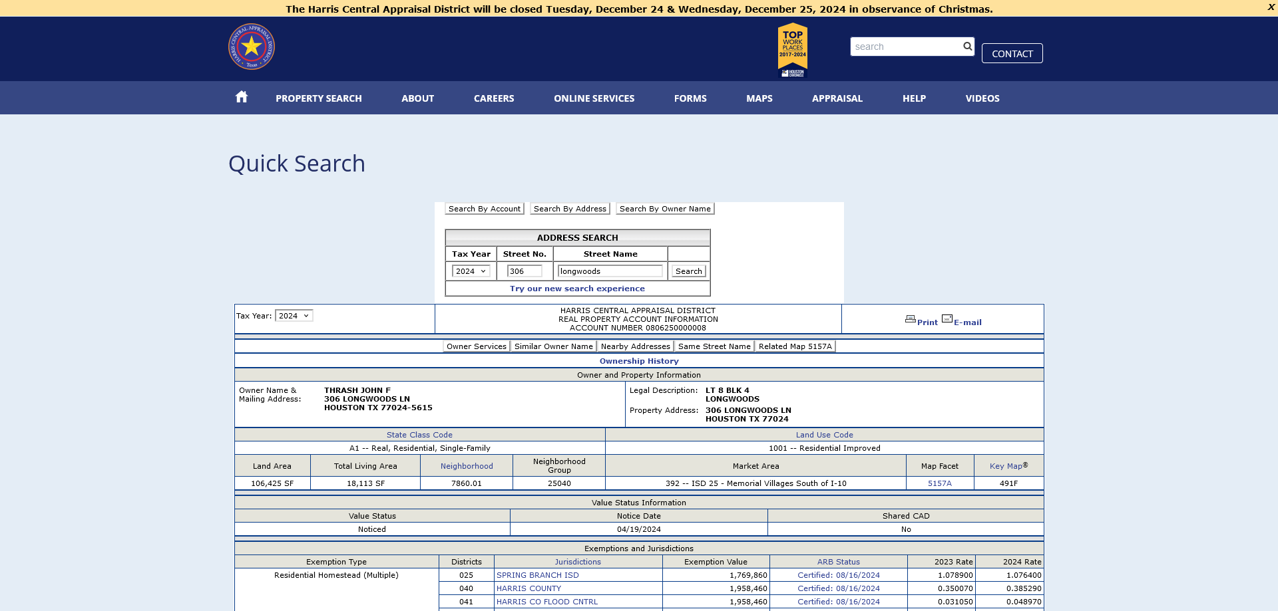
Task: Open the MAPS menu
Action: [x=759, y=98]
